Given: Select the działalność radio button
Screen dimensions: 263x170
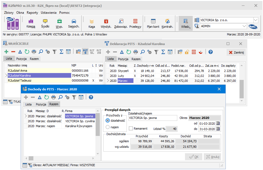Looking at the screenshot, I should click(108, 121).
